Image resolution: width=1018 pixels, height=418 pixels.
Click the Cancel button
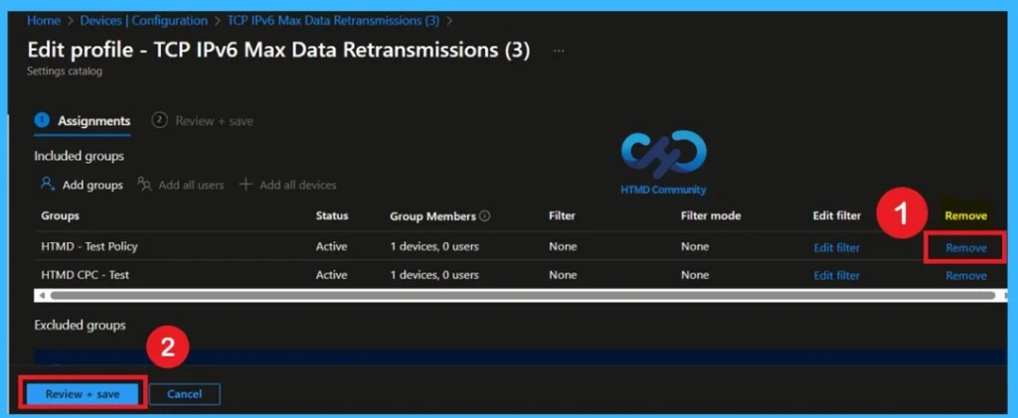(x=184, y=393)
